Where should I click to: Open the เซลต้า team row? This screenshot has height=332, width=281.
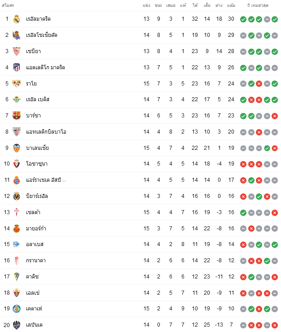pos(140,212)
